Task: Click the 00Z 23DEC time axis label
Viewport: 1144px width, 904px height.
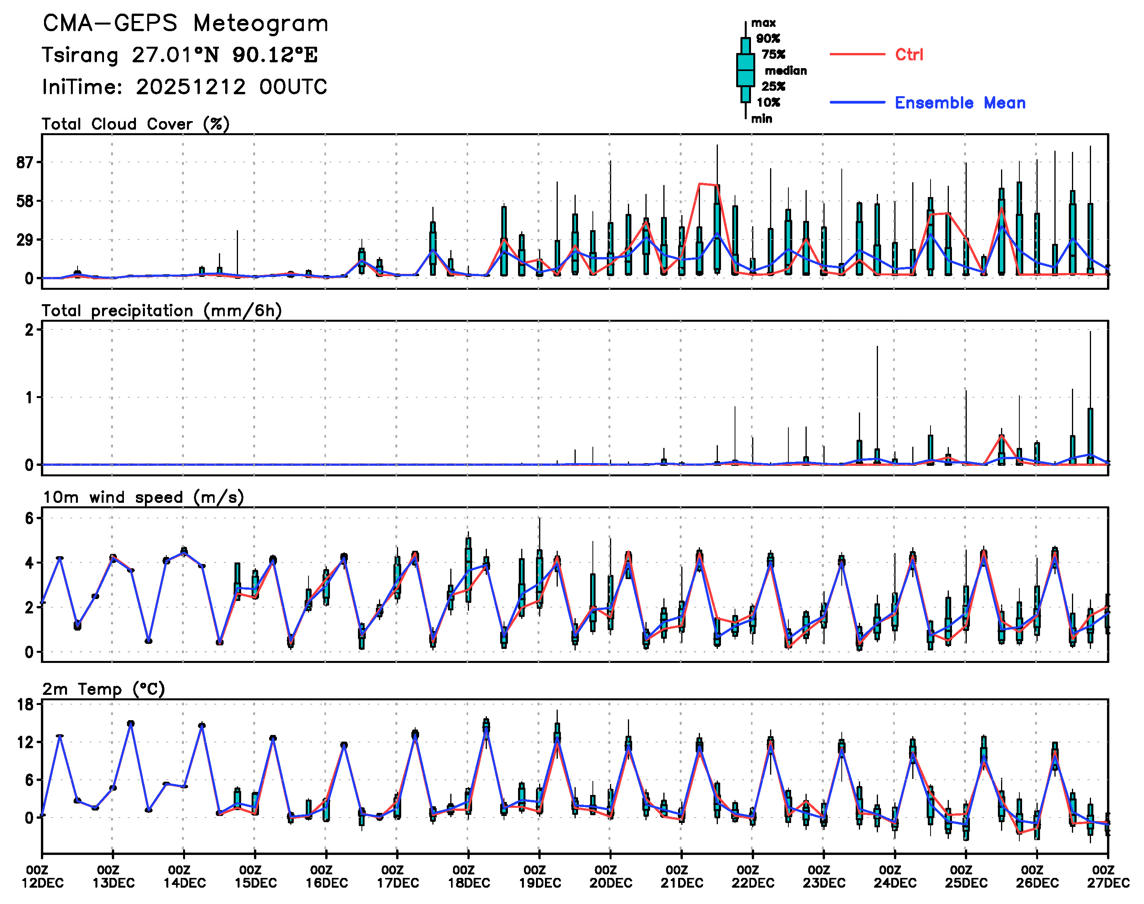Action: (824, 876)
